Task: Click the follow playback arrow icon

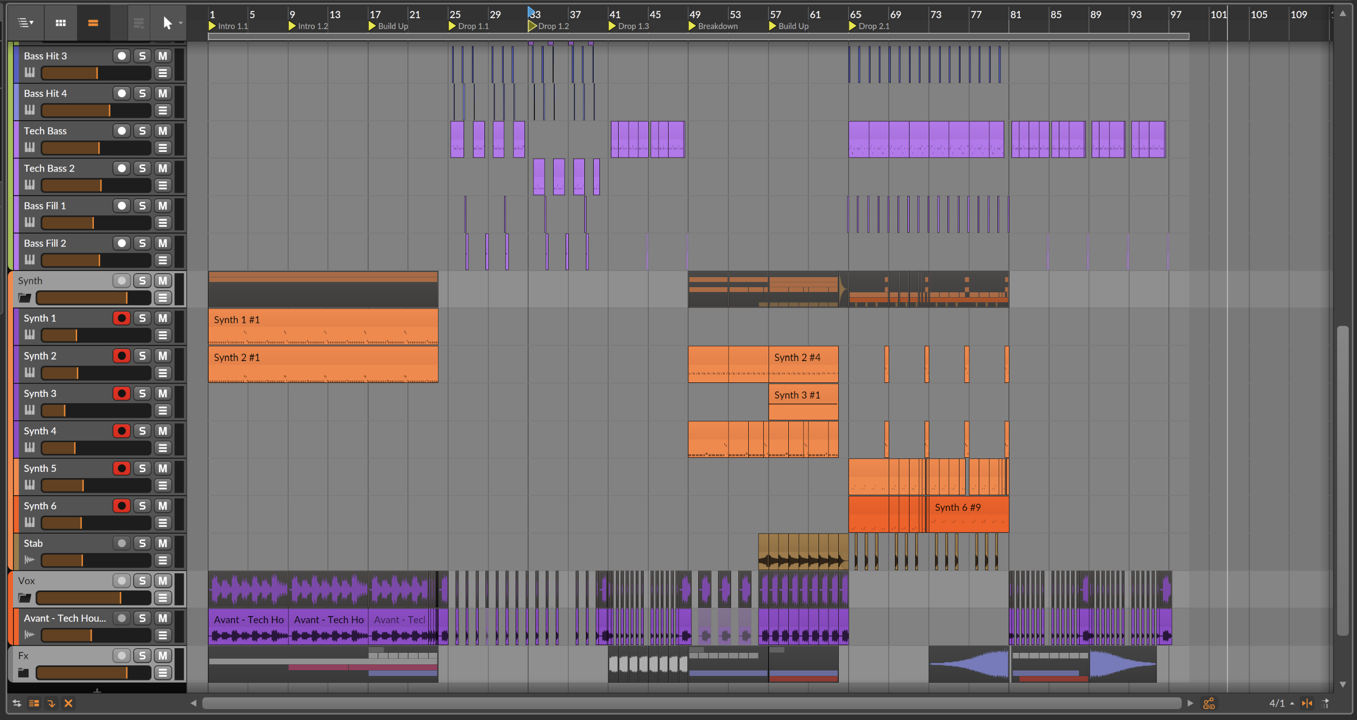Action: pos(1326,703)
